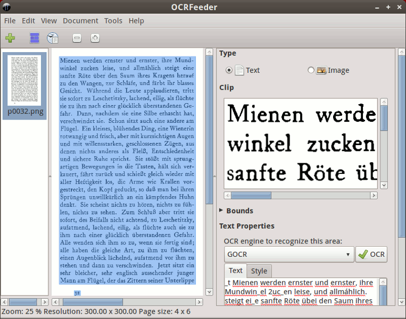Click the clip preview scroll down arrow

point(384,185)
